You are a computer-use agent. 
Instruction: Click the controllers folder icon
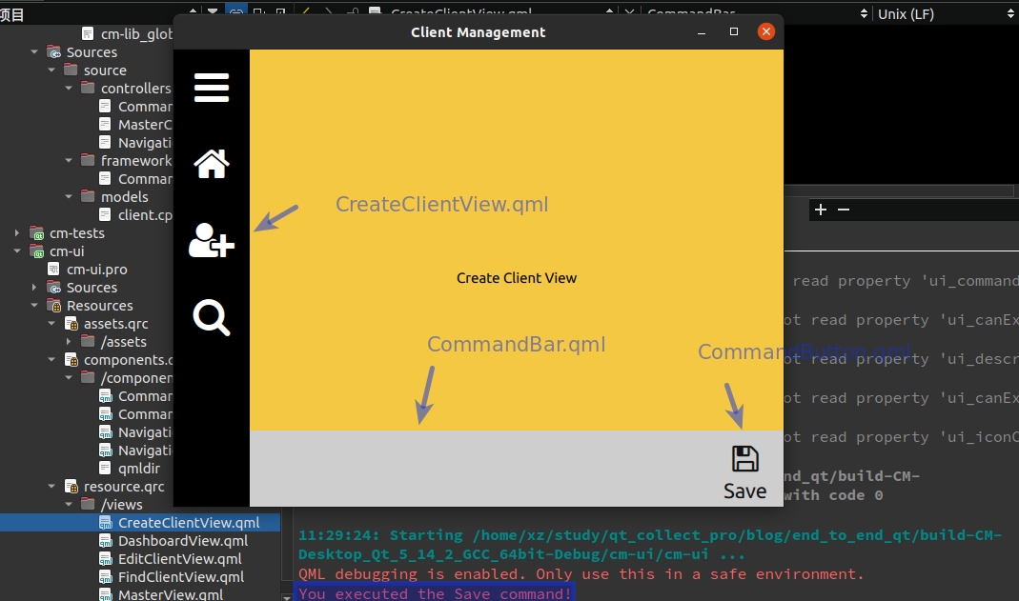pos(88,88)
